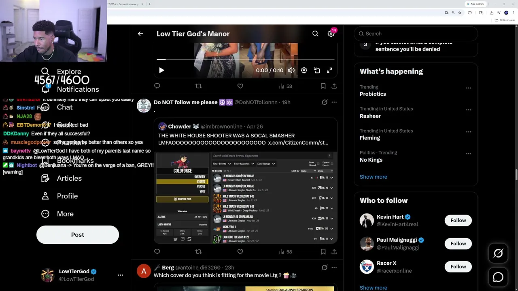Like the top video post

pyautogui.click(x=240, y=86)
